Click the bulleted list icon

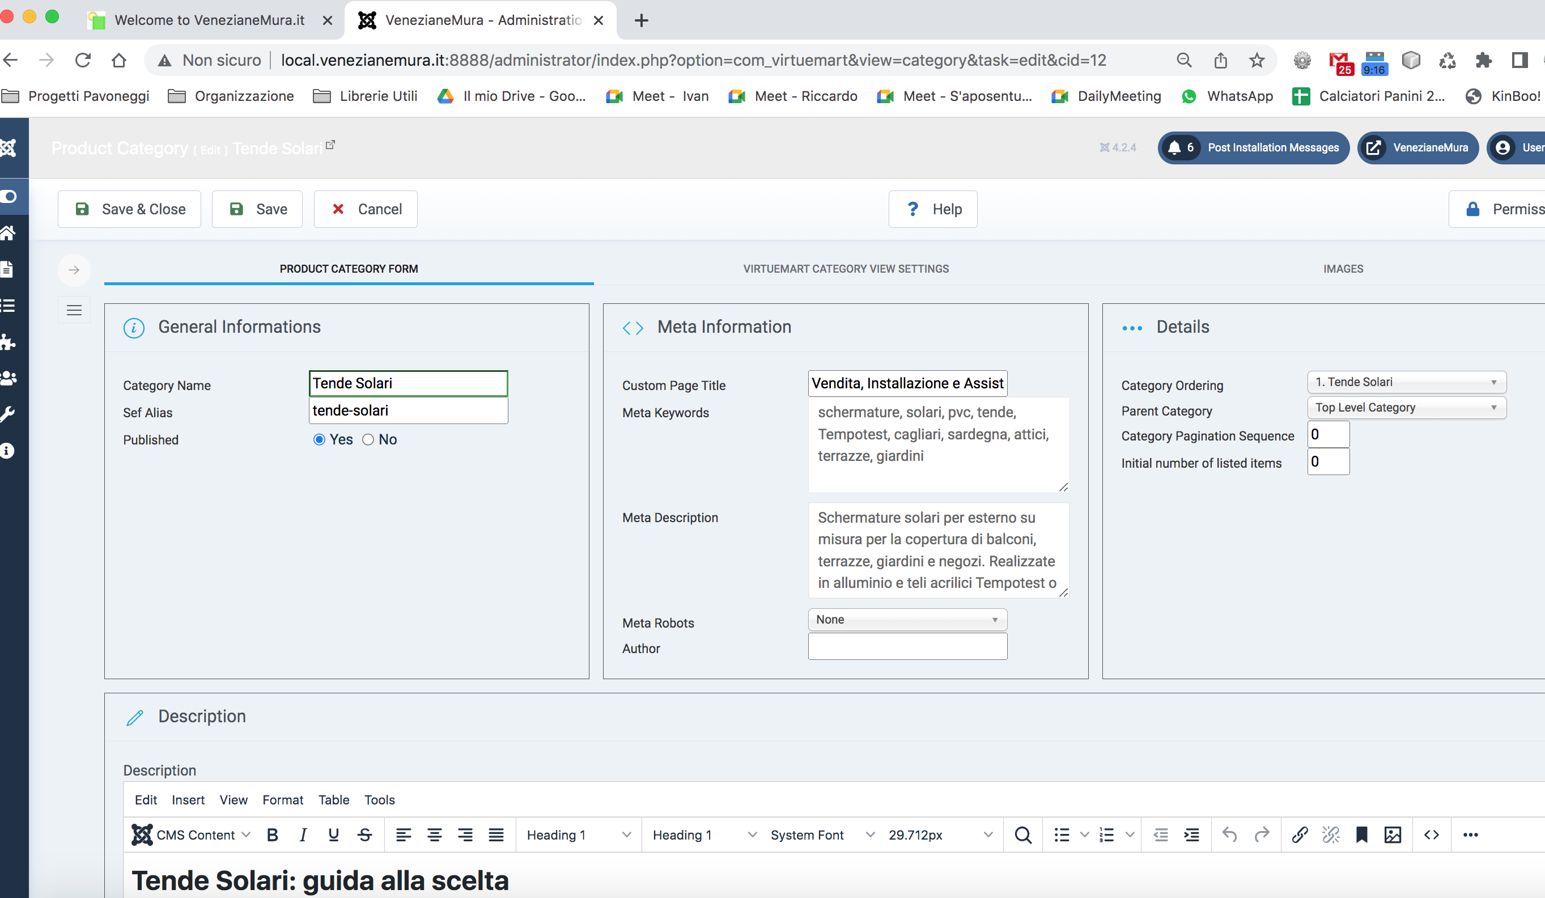[1062, 835]
